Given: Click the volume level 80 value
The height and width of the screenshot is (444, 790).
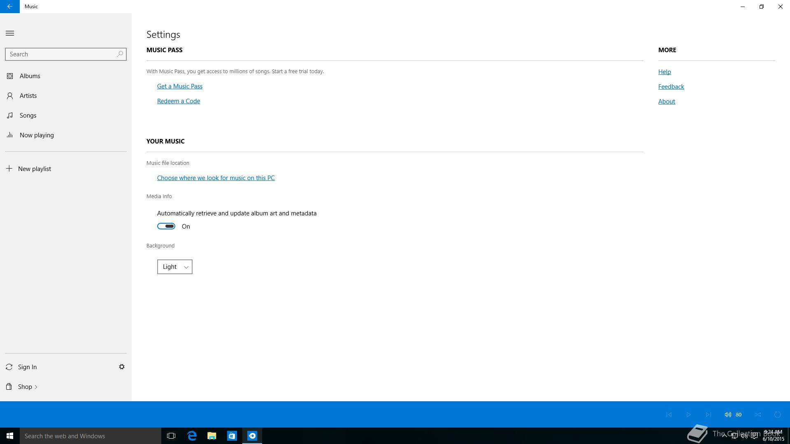Looking at the screenshot, I should point(739,415).
